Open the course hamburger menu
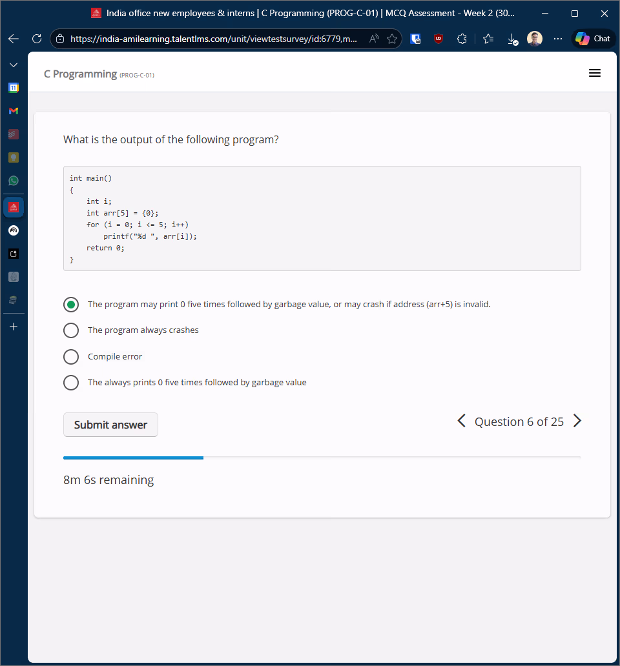Image resolution: width=620 pixels, height=666 pixels. point(595,74)
